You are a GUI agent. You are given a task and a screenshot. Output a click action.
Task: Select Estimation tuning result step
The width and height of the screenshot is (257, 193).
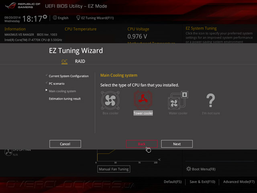click(x=65, y=99)
